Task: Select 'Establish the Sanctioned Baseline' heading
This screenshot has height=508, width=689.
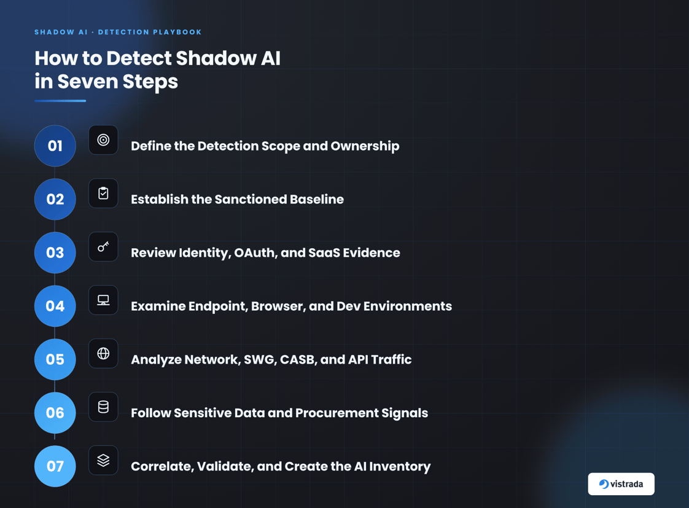Action: click(237, 199)
